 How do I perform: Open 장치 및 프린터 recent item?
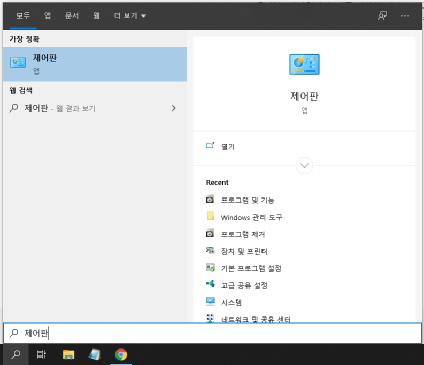[x=244, y=251]
